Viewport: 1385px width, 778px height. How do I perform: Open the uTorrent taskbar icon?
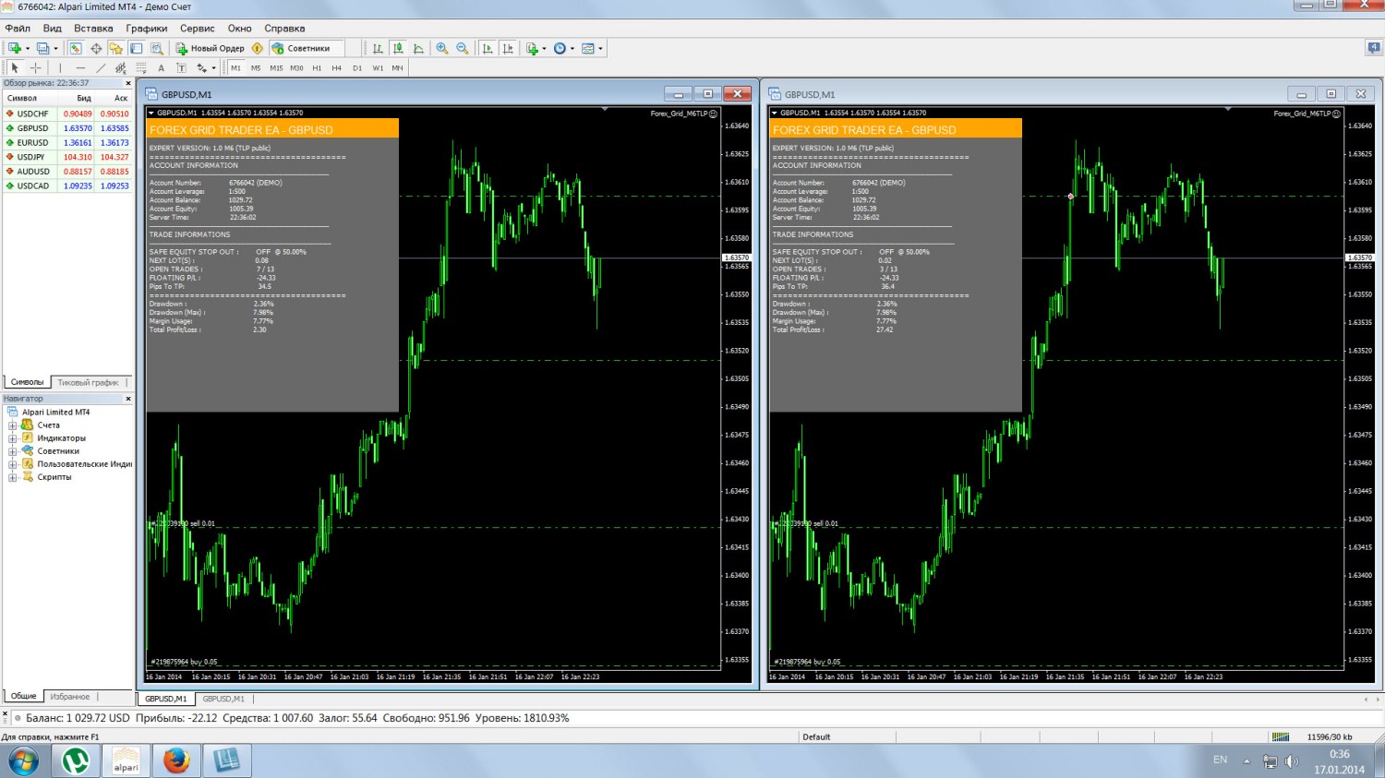pyautogui.click(x=76, y=760)
